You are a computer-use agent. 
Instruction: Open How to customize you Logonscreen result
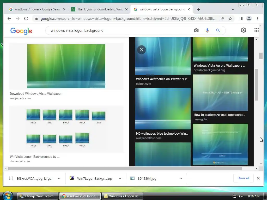coord(220,115)
